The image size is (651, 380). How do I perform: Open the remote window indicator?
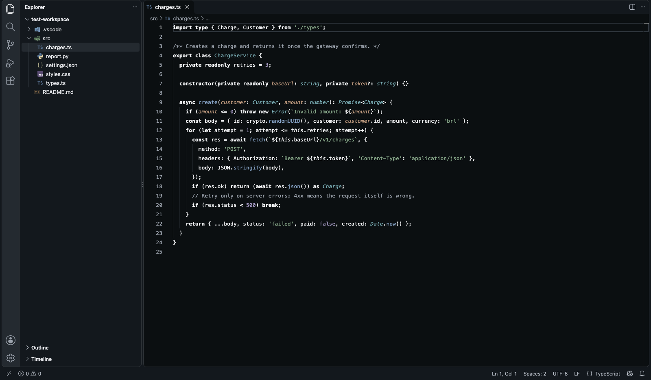pyautogui.click(x=9, y=373)
